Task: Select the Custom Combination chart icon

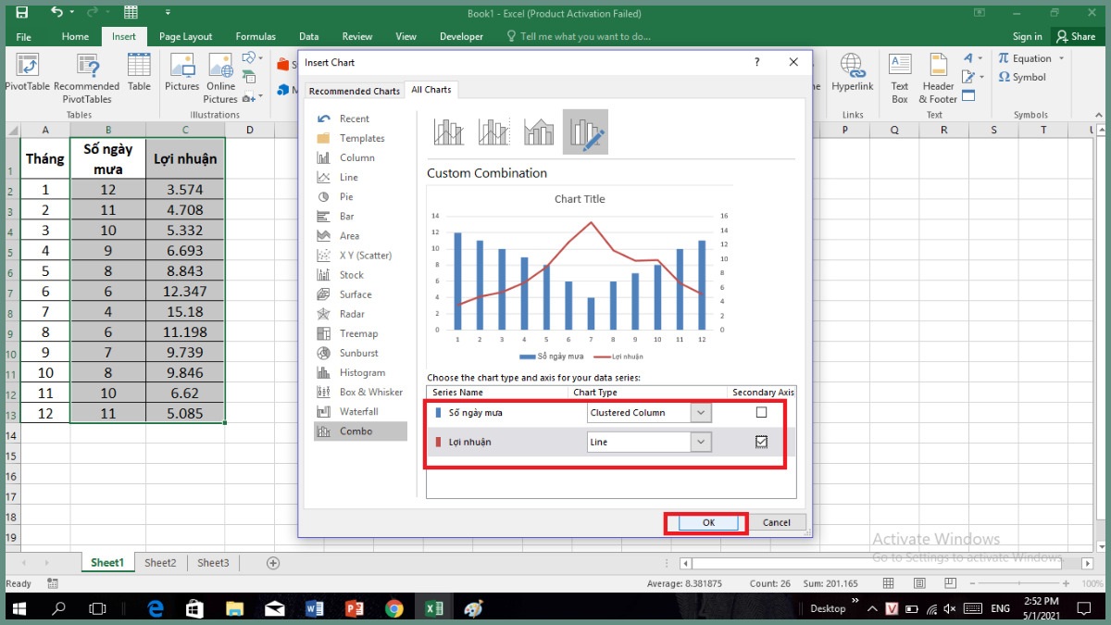Action: (x=585, y=132)
